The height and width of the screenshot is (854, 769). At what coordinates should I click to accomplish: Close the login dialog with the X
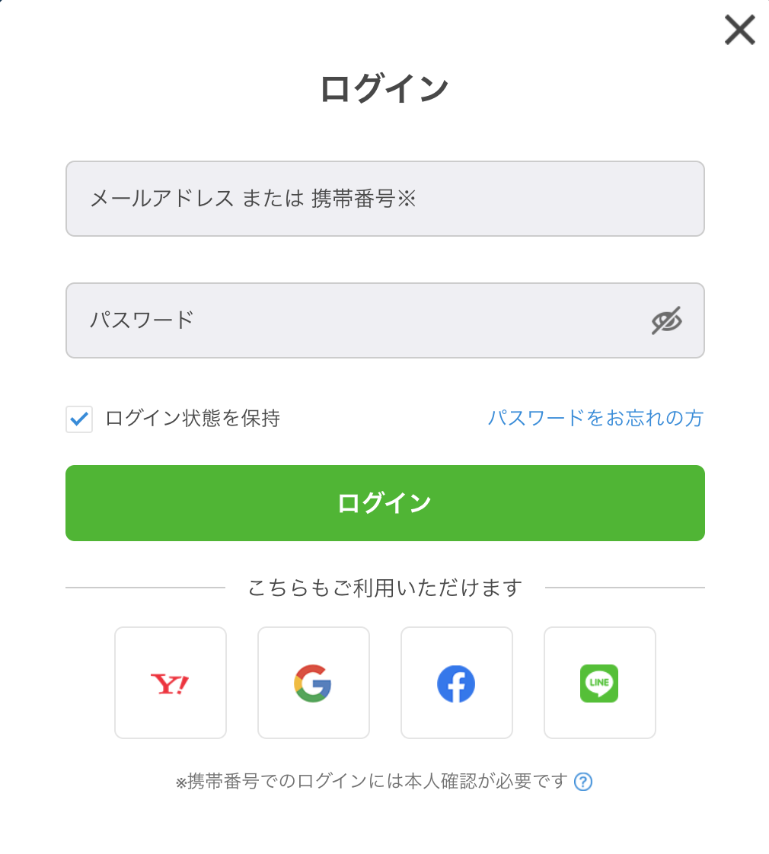point(739,30)
